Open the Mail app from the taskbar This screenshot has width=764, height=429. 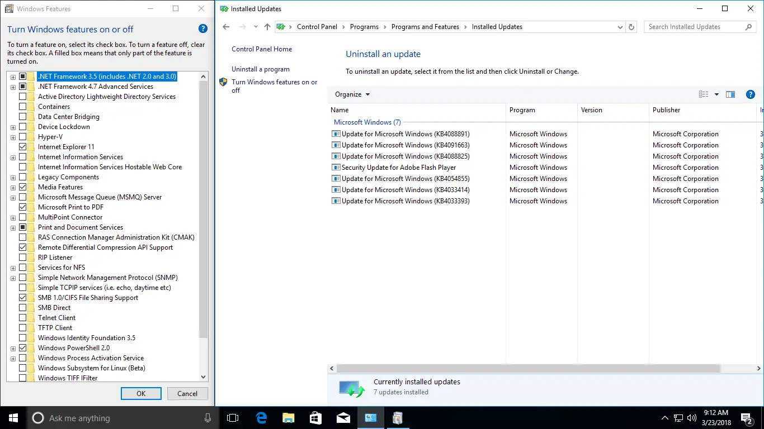pyautogui.click(x=343, y=418)
